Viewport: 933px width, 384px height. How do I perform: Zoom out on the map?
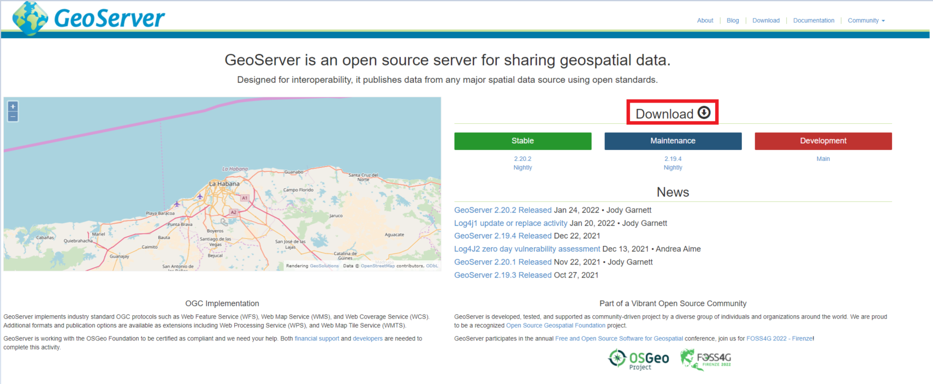click(13, 116)
